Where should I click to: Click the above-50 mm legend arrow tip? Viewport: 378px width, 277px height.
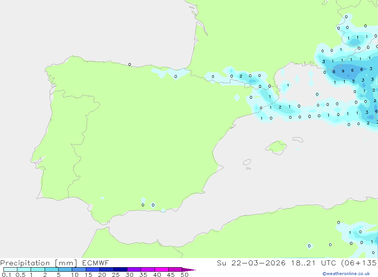tap(189, 269)
